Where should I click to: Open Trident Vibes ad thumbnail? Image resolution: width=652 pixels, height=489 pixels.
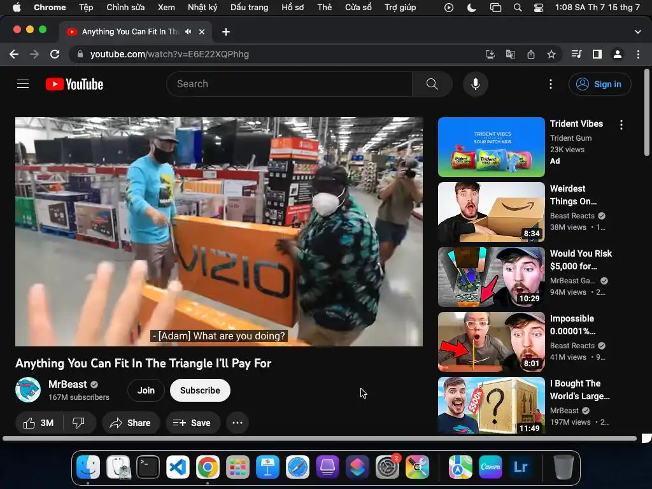pyautogui.click(x=491, y=147)
